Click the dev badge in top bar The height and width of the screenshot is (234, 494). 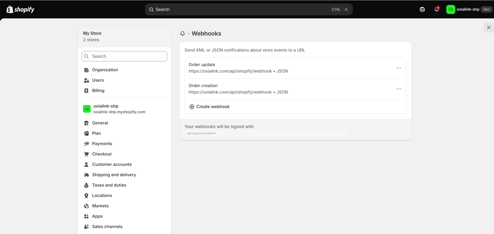486,9
